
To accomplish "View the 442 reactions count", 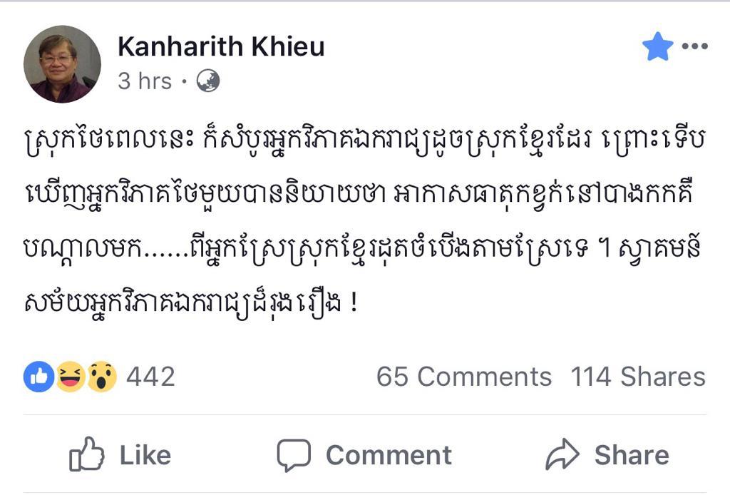I will click(150, 377).
